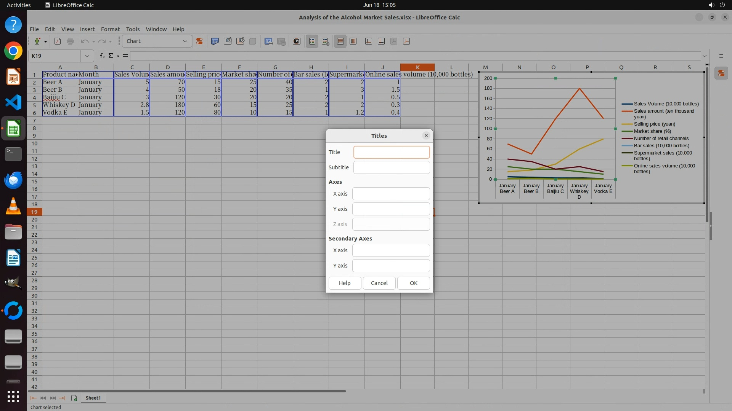Toggle Horizontal Grids toolbar button
The width and height of the screenshot is (732, 411).
coord(340,41)
